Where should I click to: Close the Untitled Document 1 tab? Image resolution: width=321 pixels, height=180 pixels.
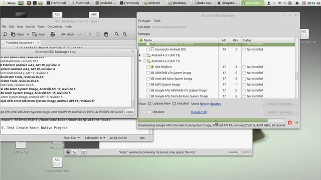tap(38, 42)
